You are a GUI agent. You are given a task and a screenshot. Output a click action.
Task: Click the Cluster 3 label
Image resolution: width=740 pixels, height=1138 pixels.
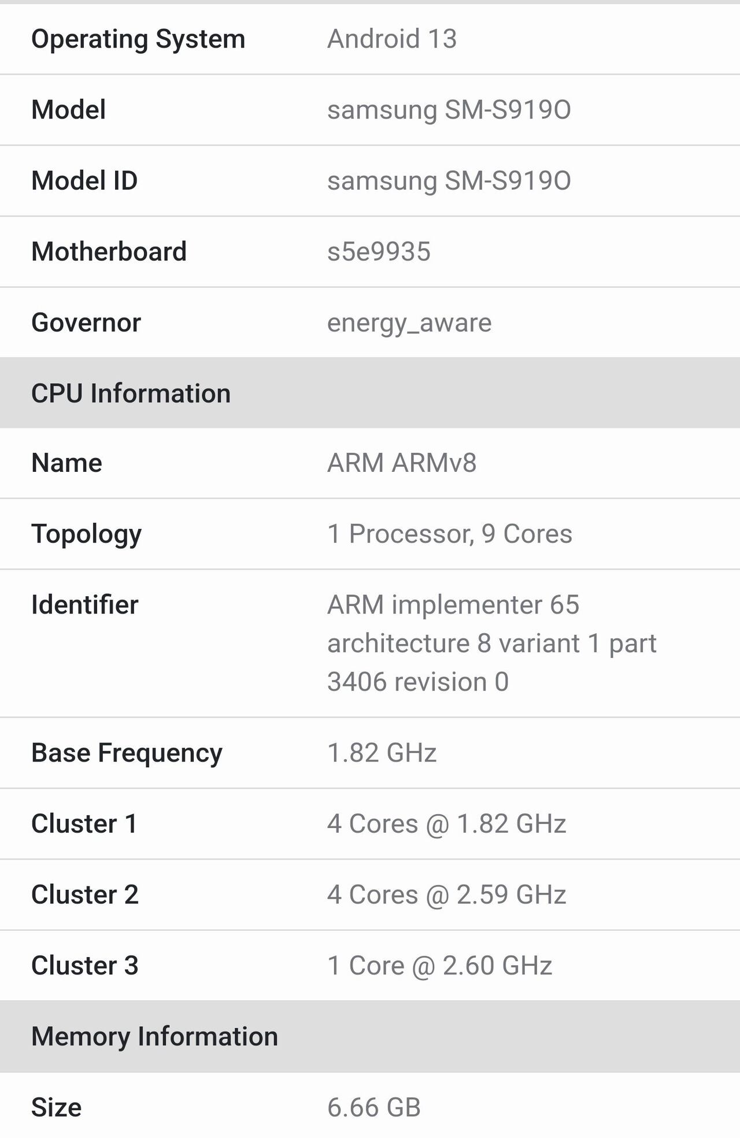(x=85, y=966)
